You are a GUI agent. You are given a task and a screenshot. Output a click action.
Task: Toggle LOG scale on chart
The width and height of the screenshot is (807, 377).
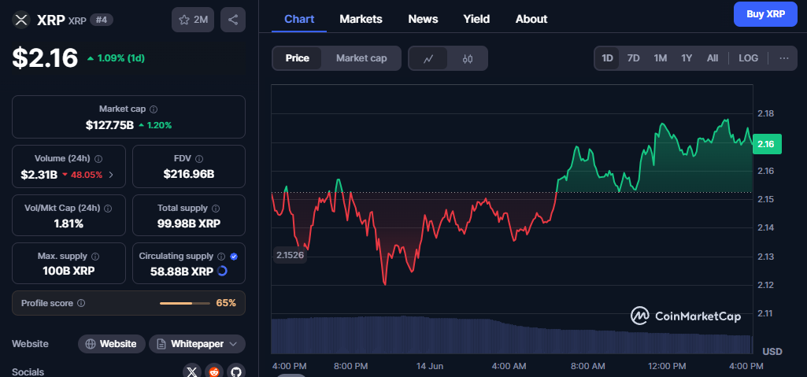point(748,58)
